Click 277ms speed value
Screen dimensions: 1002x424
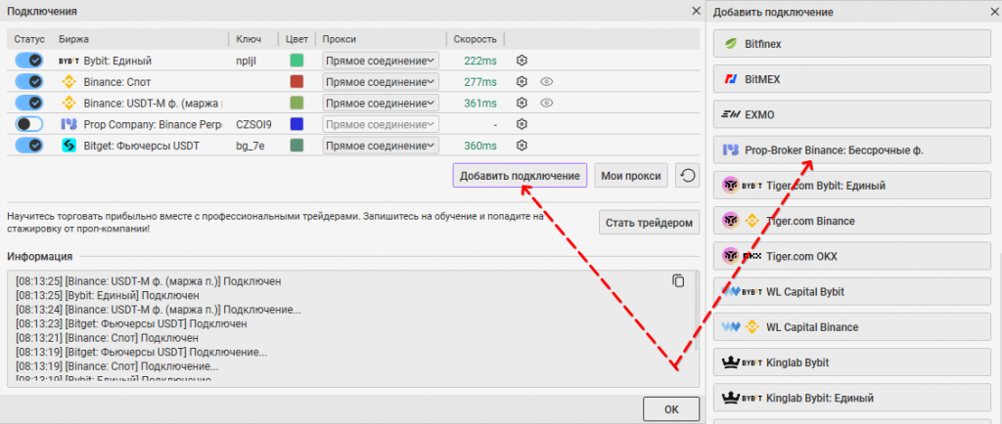point(480,82)
